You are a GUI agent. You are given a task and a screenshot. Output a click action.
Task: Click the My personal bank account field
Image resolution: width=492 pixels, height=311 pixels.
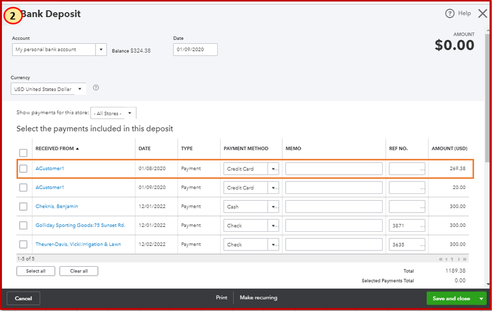click(54, 50)
